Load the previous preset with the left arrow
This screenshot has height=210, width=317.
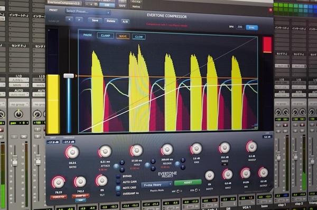[69, 19]
